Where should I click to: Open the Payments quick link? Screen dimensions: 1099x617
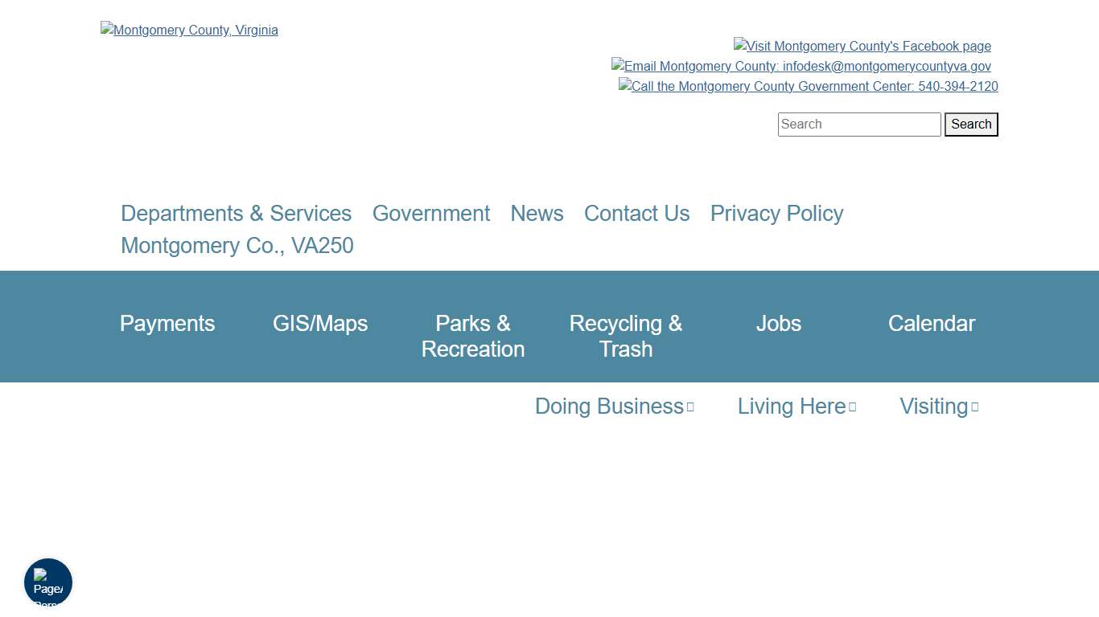coord(167,324)
